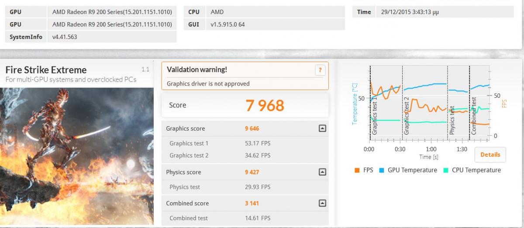Select the GUI version v1.5.915.0 64

click(228, 24)
